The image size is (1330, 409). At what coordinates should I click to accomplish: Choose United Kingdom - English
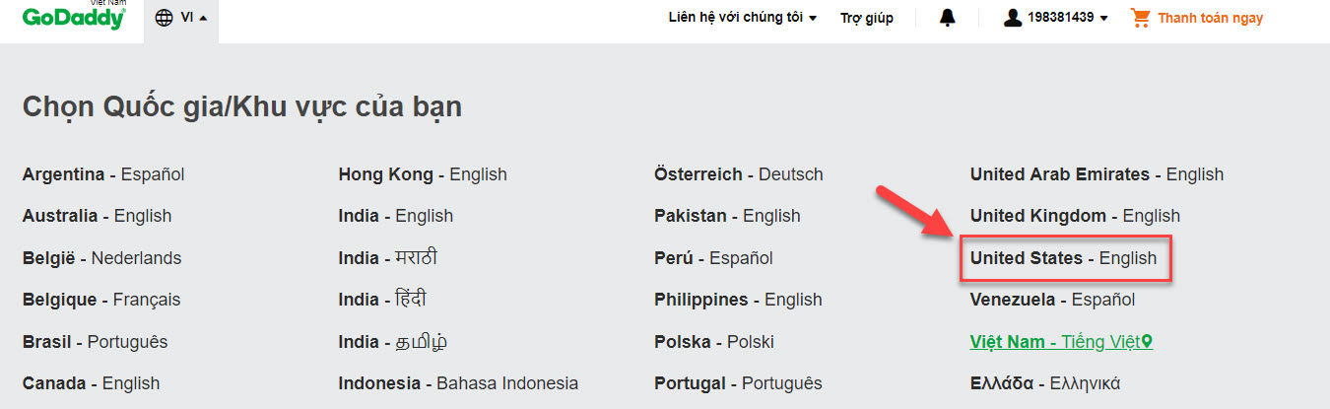coord(1074,216)
